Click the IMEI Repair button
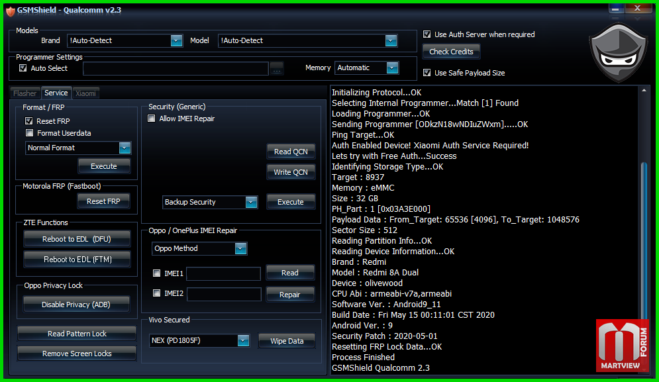The image size is (659, 382). point(290,295)
